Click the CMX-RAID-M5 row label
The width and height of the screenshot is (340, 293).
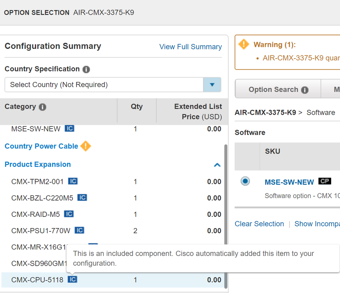coord(35,214)
